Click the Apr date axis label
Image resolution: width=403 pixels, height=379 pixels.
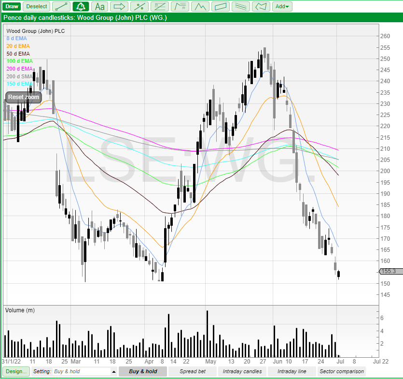(x=149, y=362)
